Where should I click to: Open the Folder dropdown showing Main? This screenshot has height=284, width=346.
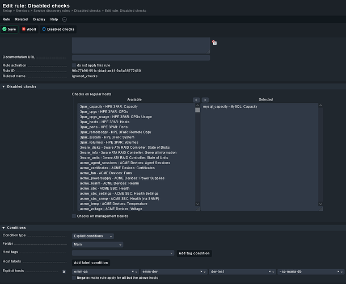(x=98, y=244)
